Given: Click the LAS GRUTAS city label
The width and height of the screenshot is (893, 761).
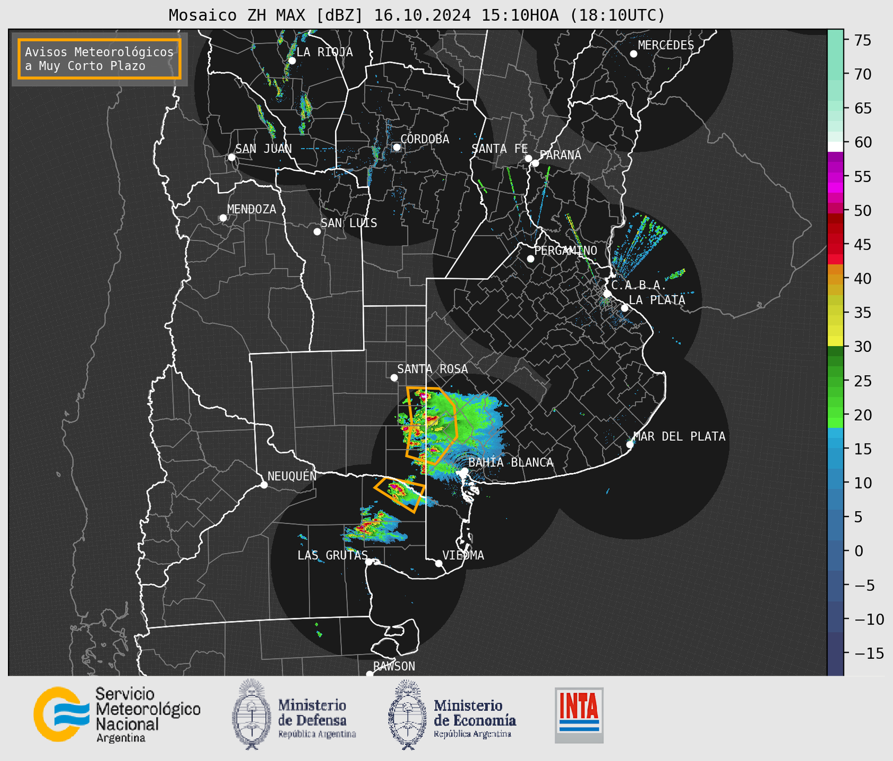Looking at the screenshot, I should pos(332,555).
